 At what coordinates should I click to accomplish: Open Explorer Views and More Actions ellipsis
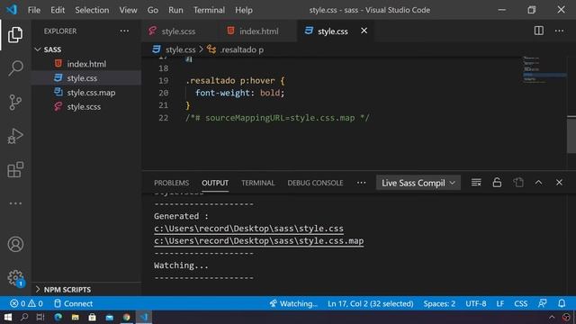[x=124, y=31]
